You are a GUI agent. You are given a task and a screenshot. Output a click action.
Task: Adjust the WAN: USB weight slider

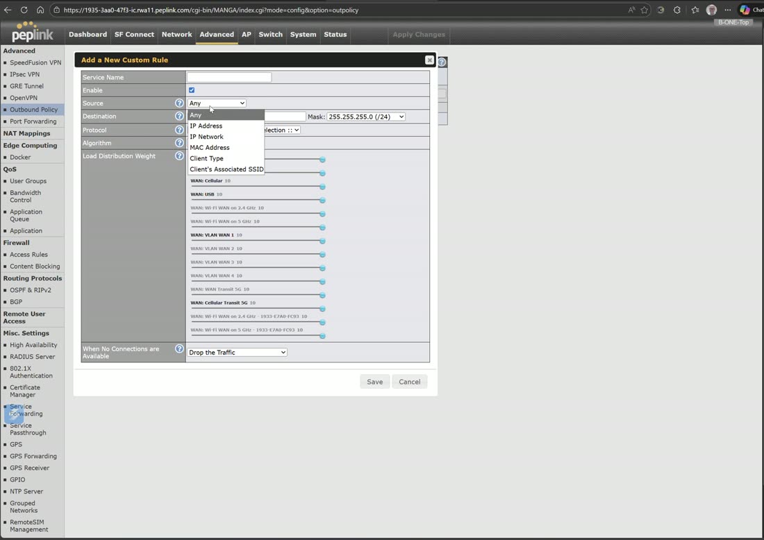(322, 201)
